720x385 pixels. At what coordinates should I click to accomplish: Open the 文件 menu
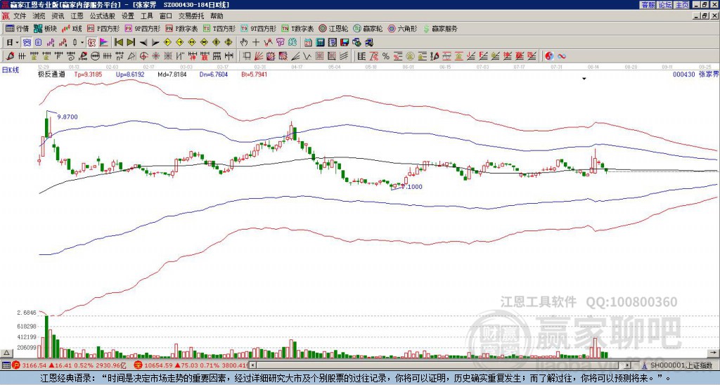click(20, 16)
